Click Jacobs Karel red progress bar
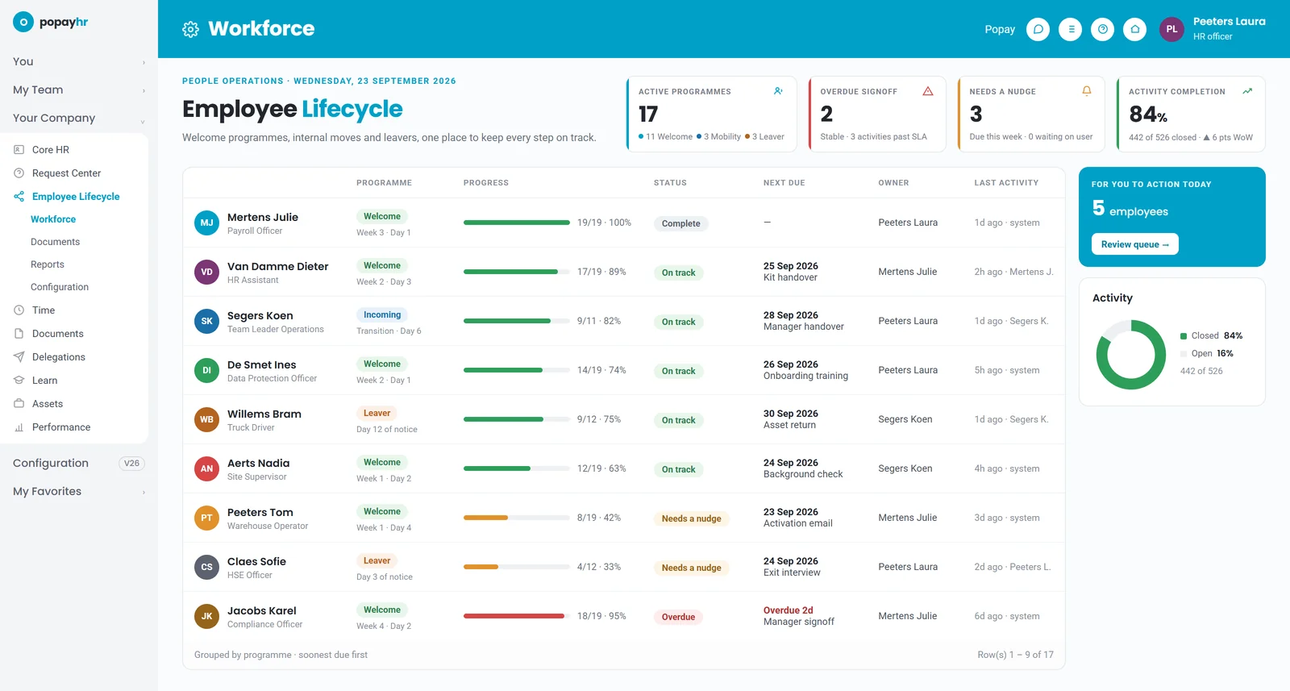The image size is (1290, 691). point(516,616)
